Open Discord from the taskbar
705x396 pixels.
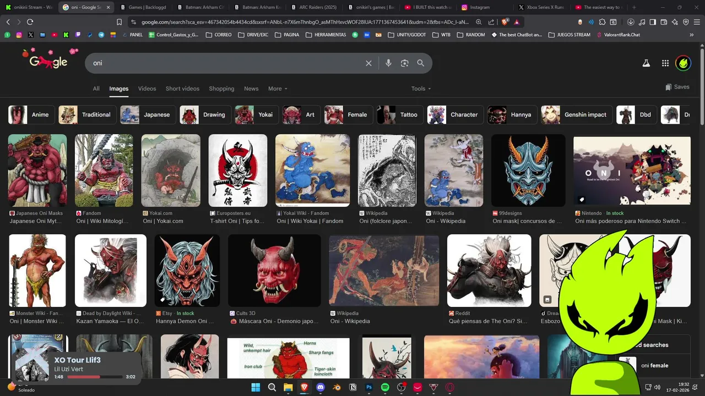pyautogui.click(x=321, y=387)
